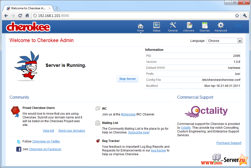This screenshot has width=251, height=168.
Task: Open the Octality text link
Action: (x=186, y=128)
